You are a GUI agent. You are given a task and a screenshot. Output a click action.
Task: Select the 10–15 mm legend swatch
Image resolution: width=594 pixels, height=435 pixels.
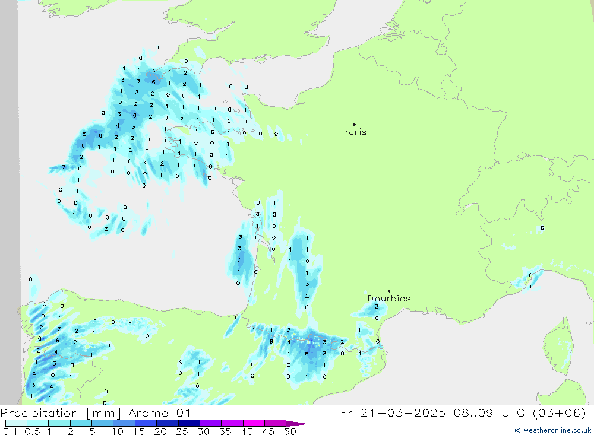pyautogui.click(x=124, y=423)
